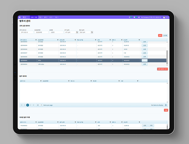Image resolution: width=189 pixels, height=144 pixels.
Task: Open the 보고 dropdown menu
Action: pos(51,17)
